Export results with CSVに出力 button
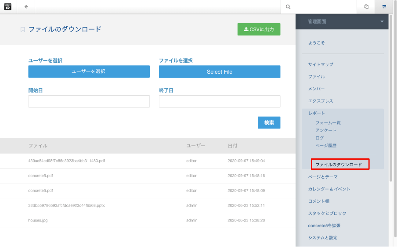397x247 pixels. pos(259,29)
